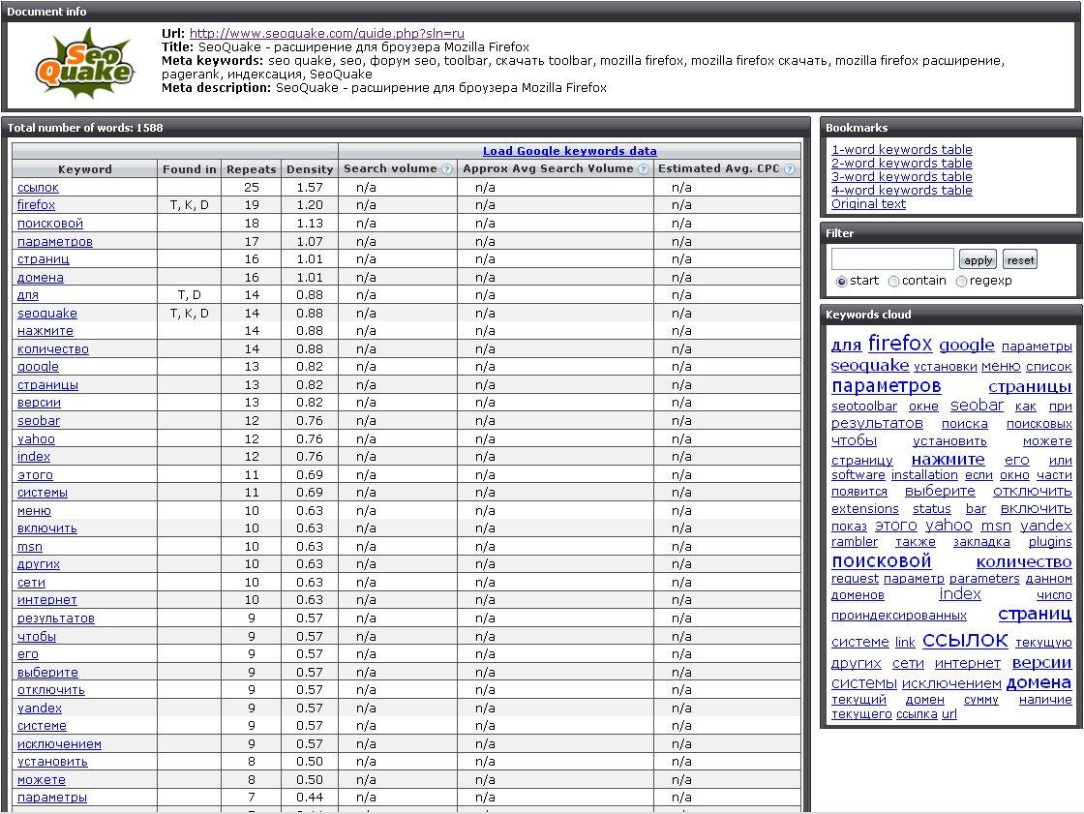
Task: Open keyword 'google' in the keyword table
Action: pos(38,367)
